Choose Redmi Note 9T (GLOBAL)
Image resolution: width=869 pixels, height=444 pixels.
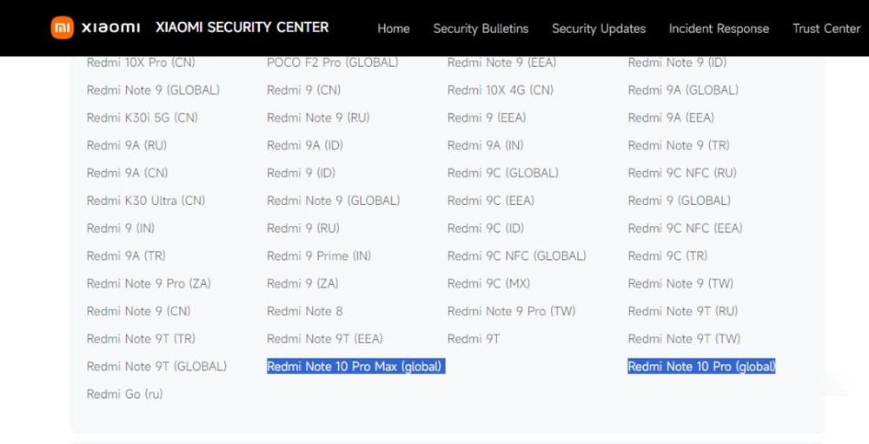pyautogui.click(x=156, y=367)
